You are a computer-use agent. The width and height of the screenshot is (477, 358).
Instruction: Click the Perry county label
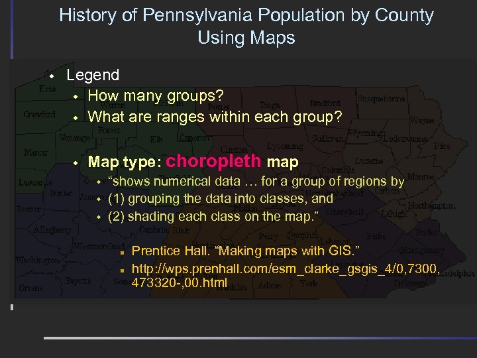pos(268,236)
